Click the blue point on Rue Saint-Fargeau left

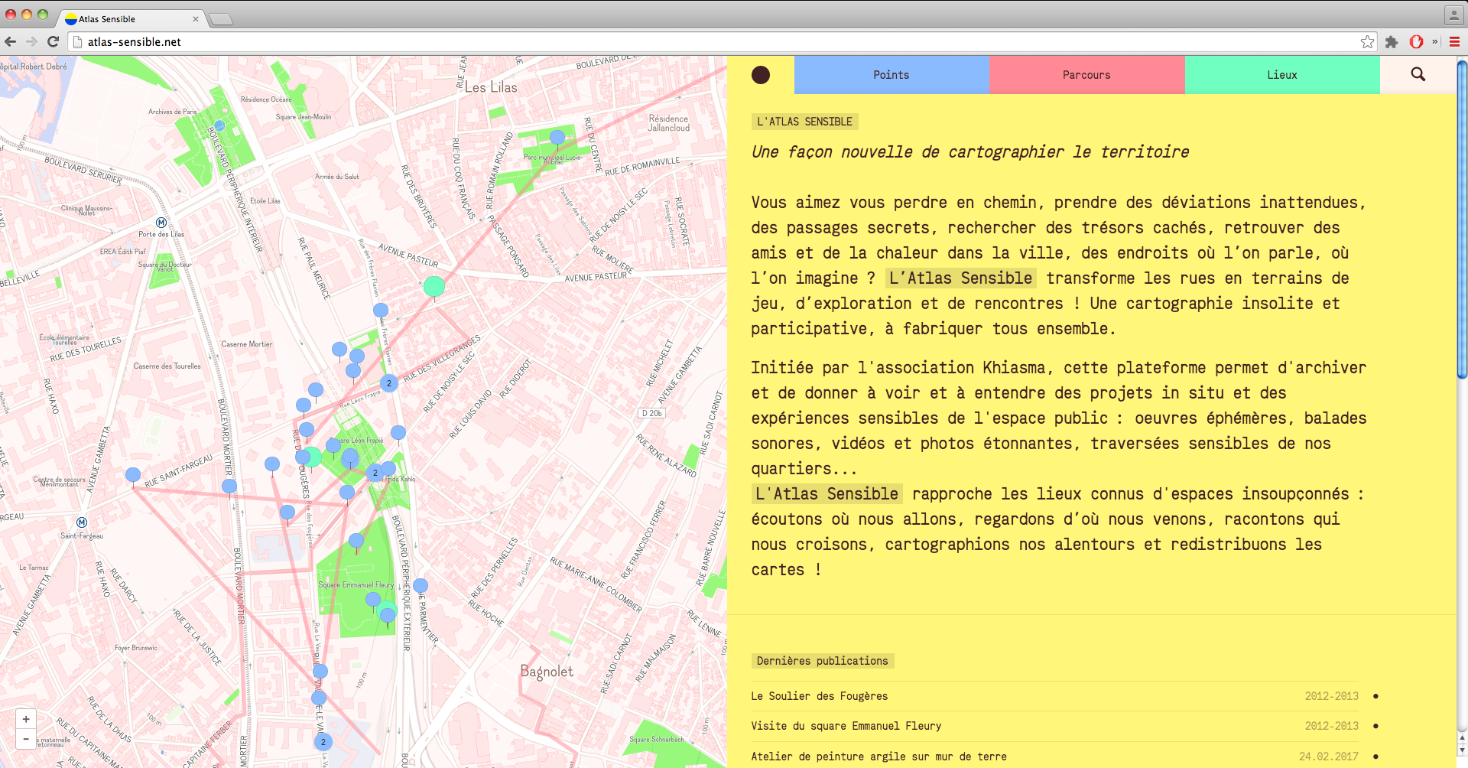(x=133, y=475)
